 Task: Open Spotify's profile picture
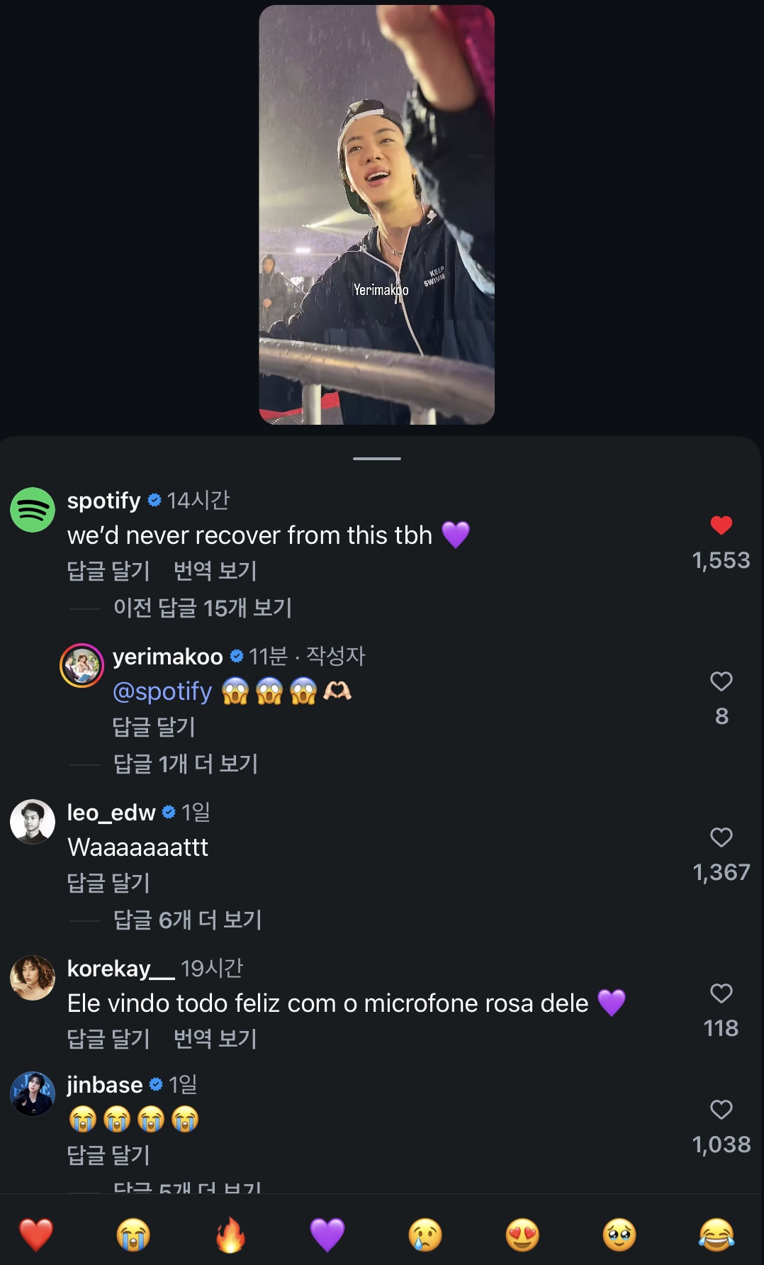pyautogui.click(x=33, y=510)
